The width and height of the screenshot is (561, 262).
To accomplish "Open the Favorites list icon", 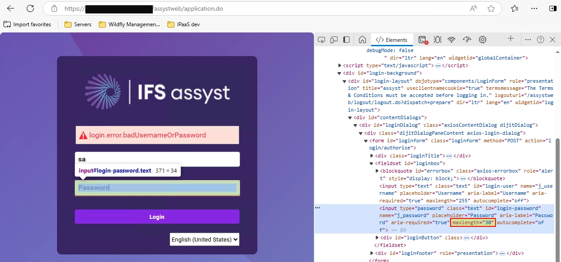I will [515, 8].
